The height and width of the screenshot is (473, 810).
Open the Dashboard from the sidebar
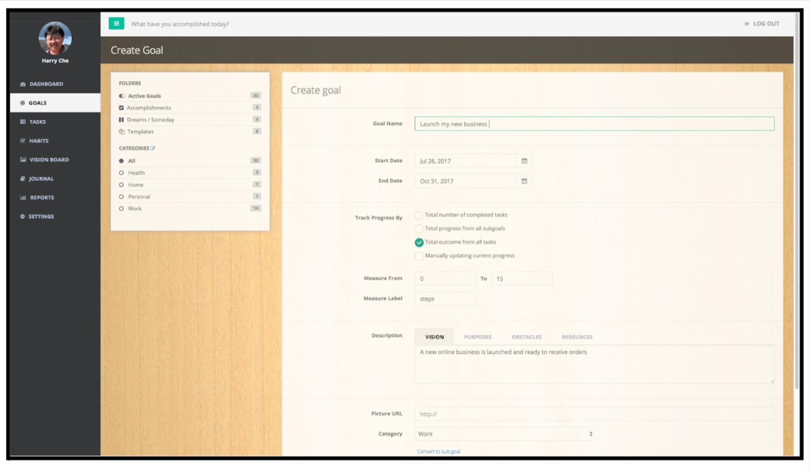[x=46, y=84]
